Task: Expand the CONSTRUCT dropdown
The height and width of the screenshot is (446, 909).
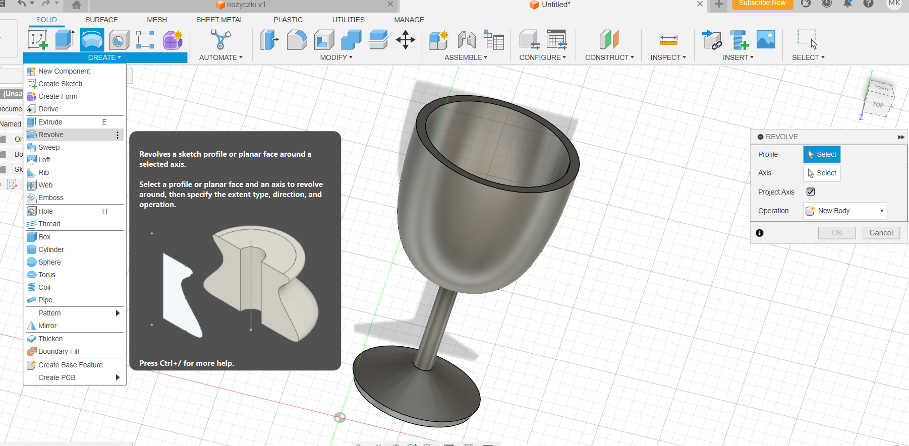Action: tap(609, 57)
